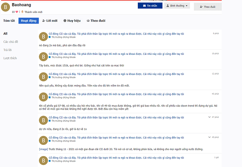Click the icon next to the Lời mời tab
Image resolution: width=242 pixels, height=167 pixels.
point(44,21)
